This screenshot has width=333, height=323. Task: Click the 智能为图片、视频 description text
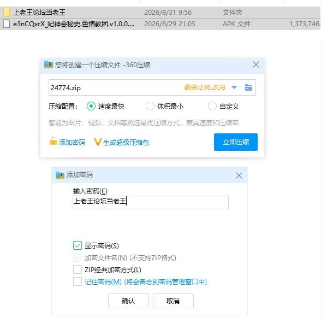(144, 122)
